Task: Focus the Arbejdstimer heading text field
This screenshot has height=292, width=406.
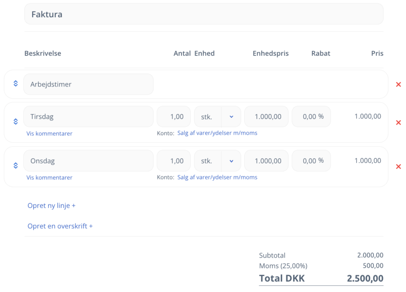Action: (x=88, y=84)
